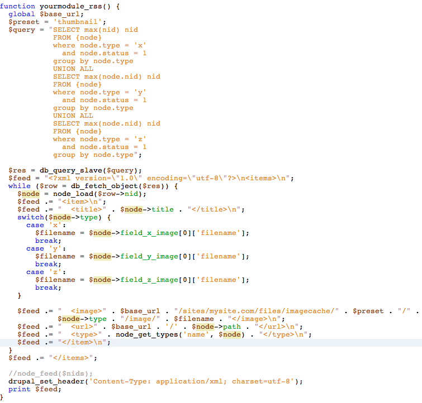This screenshot has width=422, height=403.
Task: Click the 'title' property of $node
Action: pyautogui.click(x=162, y=209)
